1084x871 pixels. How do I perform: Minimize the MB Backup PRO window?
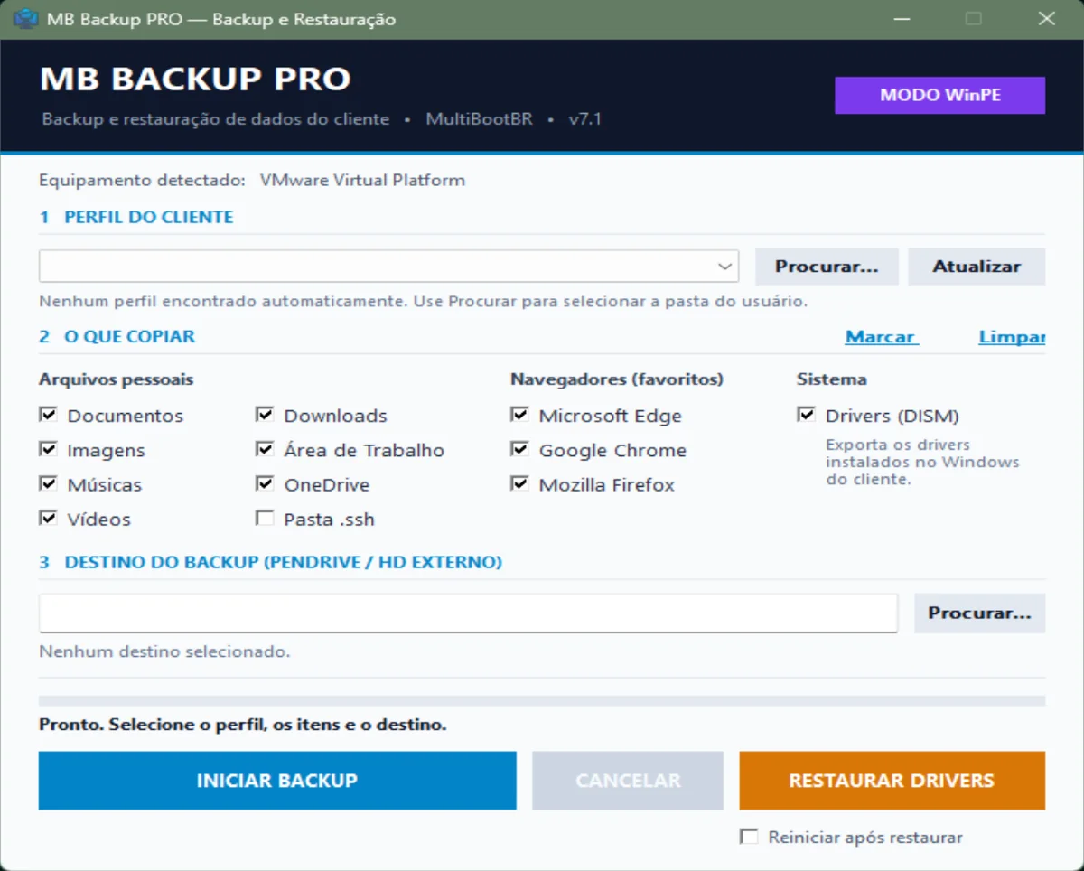901,19
